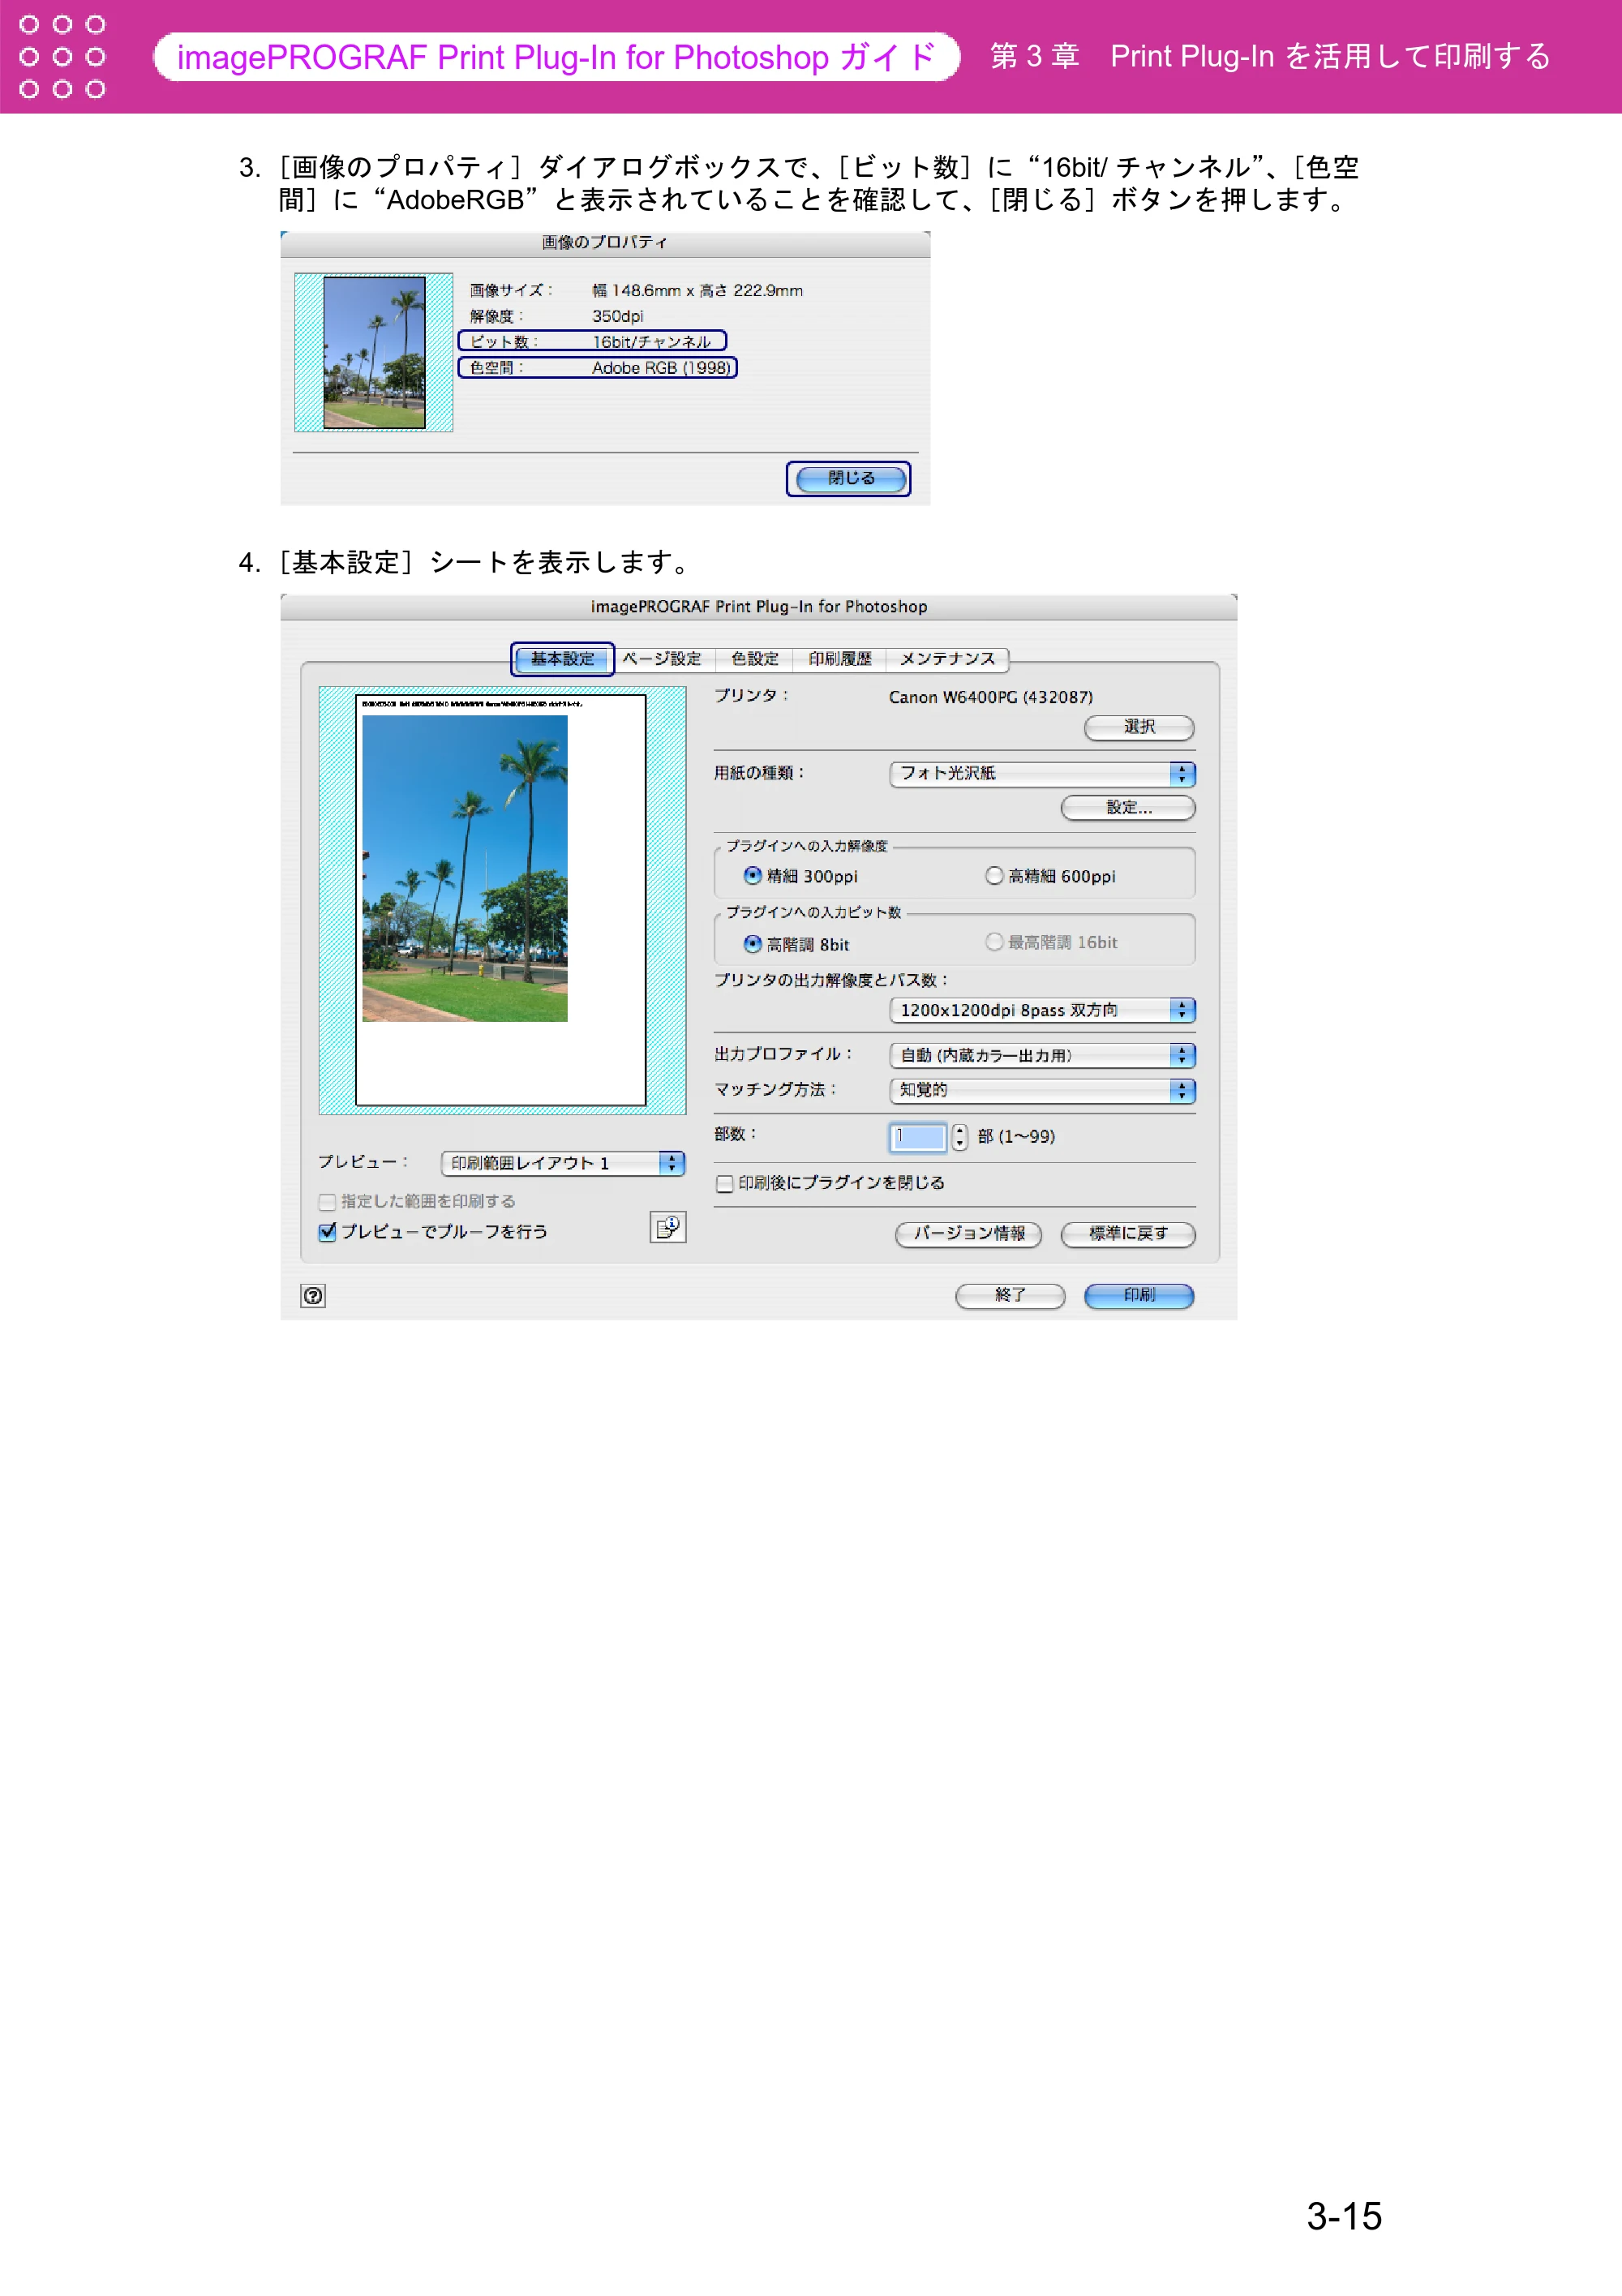Image resolution: width=1622 pixels, height=2296 pixels.
Task: Open the 1200x1200dpi 8pass 双方向 dropdown
Action: point(1042,1010)
